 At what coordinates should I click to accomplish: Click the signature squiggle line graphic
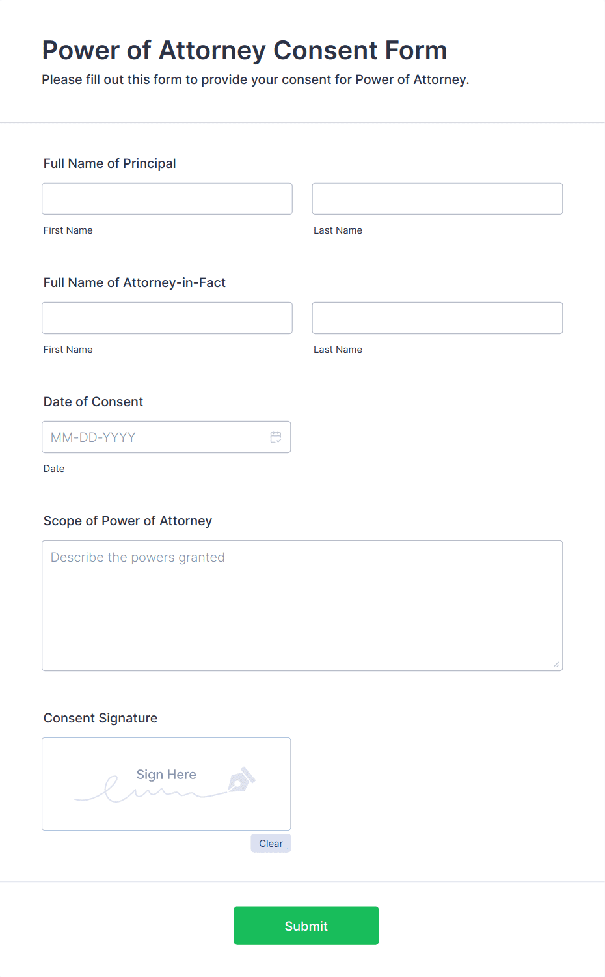coord(150,790)
